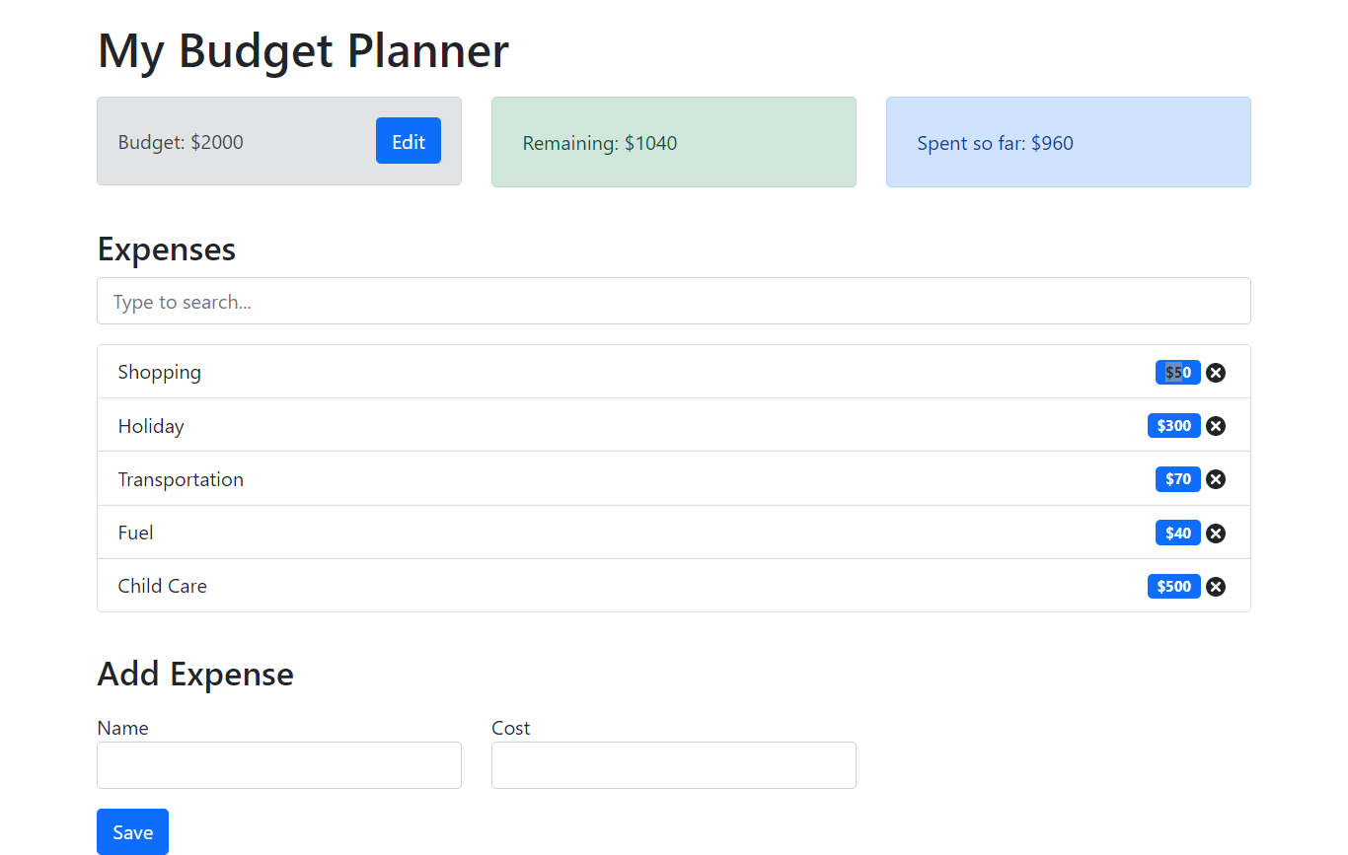Click the Name field under Add Expense
Viewport: 1348px width, 855px height.
[x=279, y=765]
